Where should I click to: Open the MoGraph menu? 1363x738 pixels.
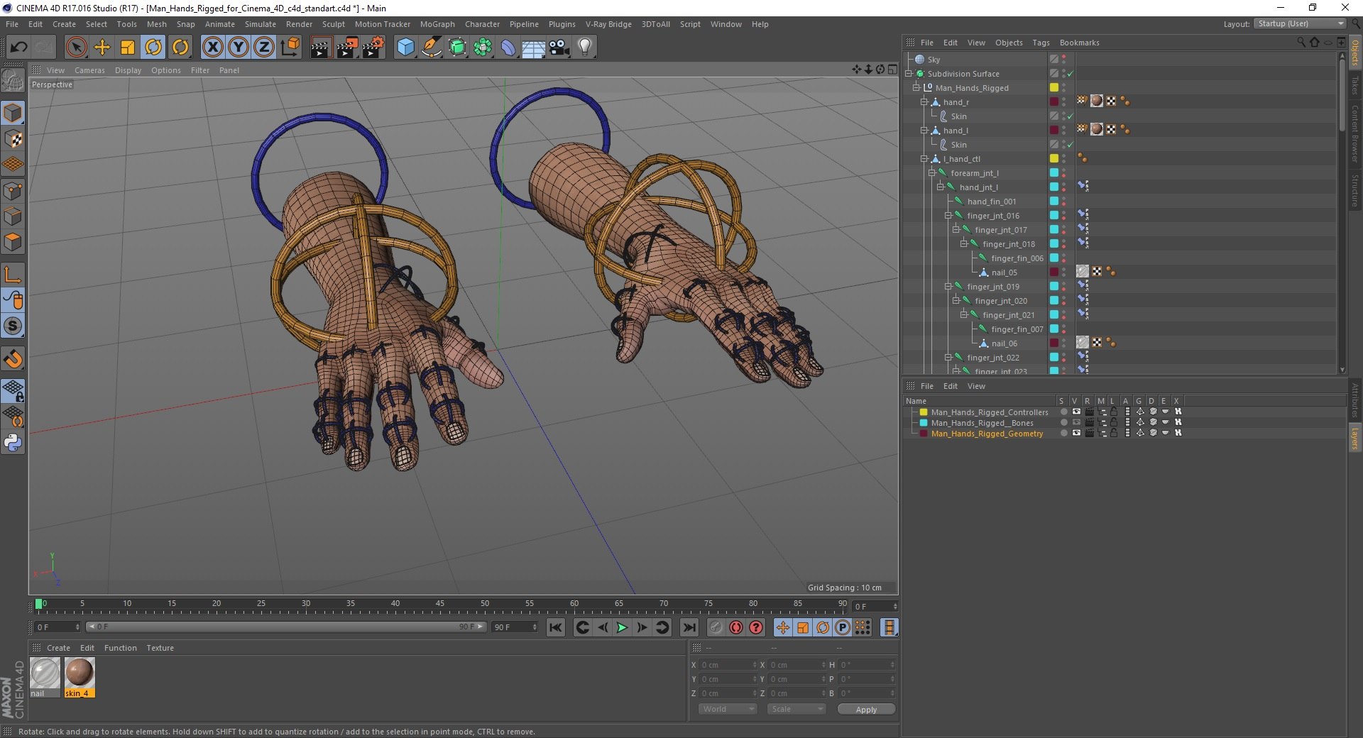[x=437, y=24]
